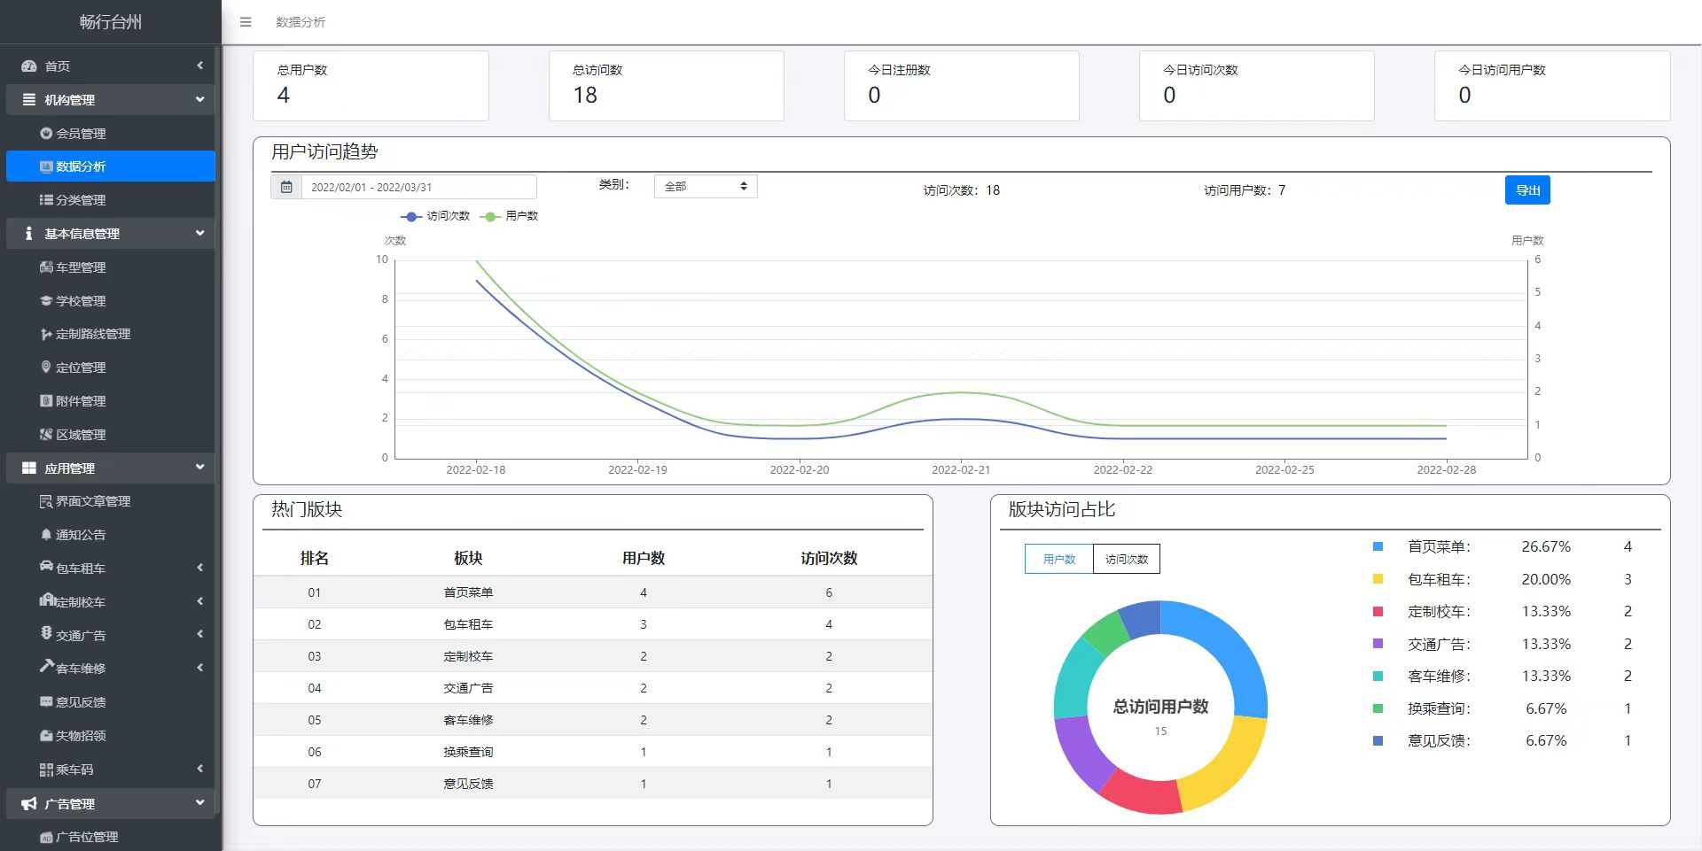1702x851 pixels.
Task: Click the 分类管理 list icon
Action: (46, 200)
